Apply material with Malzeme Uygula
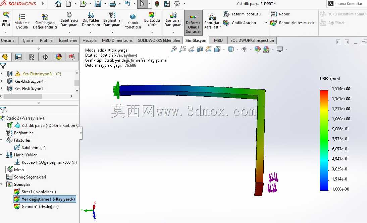Image resolution: width=367 pixels, height=223 pixels. (22, 21)
